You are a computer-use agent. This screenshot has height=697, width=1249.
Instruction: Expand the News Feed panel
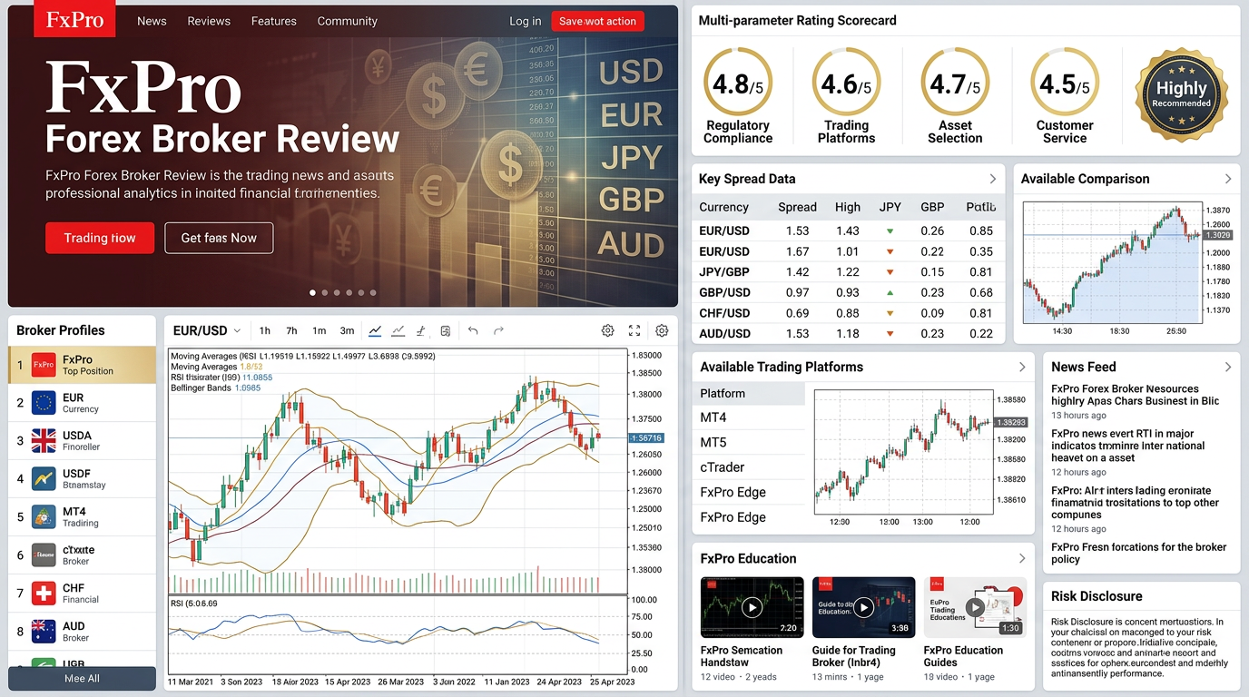[x=1228, y=367]
